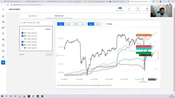The image size is (175, 98).
Task: Switch to the YouTube browser tab
Action: tap(119, 2)
